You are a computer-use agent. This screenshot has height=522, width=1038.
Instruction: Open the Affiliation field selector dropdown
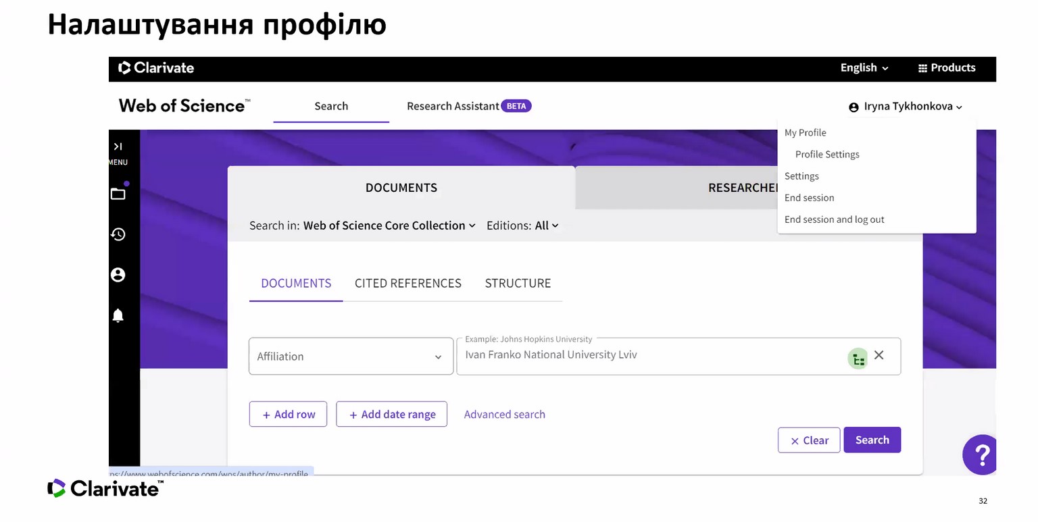point(351,357)
